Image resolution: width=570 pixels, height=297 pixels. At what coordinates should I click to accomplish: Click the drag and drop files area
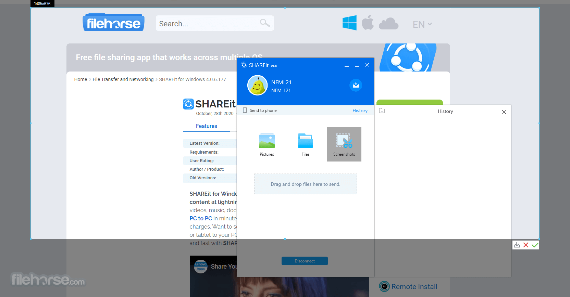[306, 184]
